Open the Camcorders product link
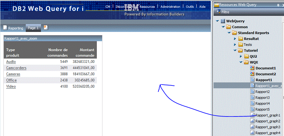 [x=16, y=68]
